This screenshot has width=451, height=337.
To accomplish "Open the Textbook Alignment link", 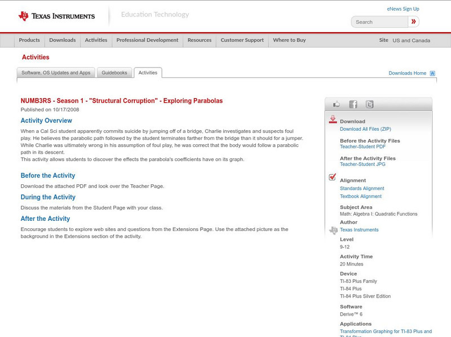I will 361,196.
